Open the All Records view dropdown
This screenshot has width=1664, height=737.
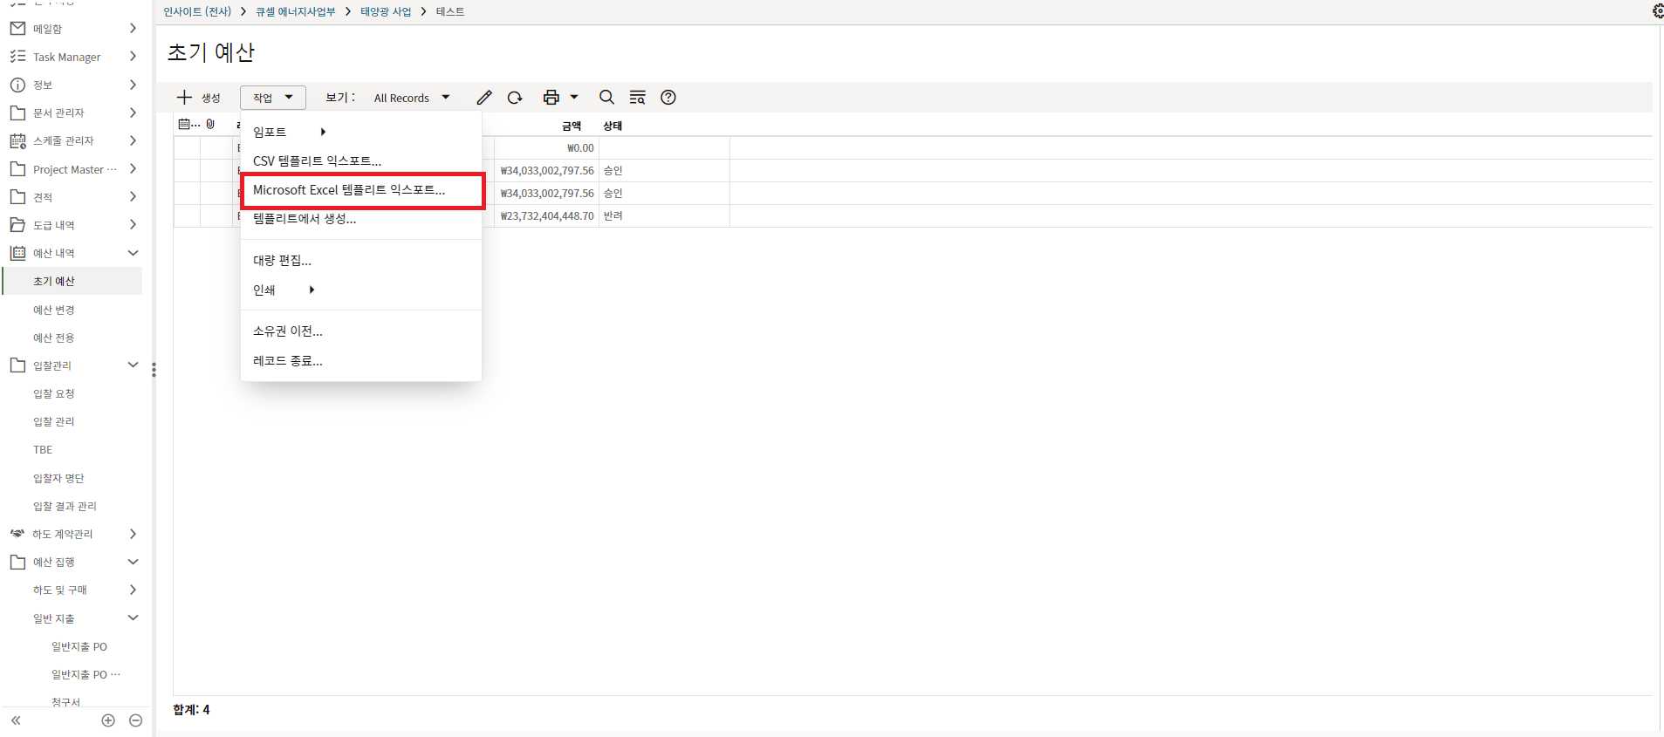click(411, 98)
